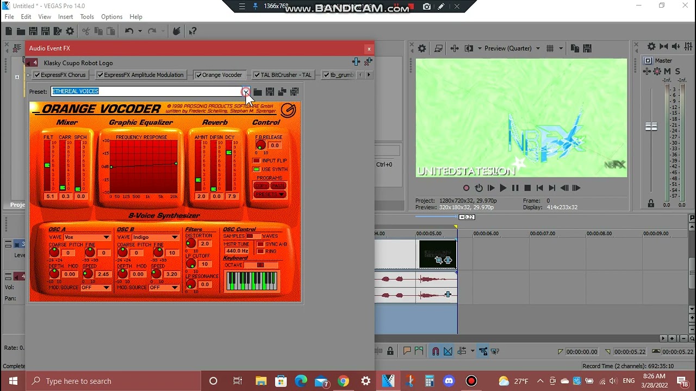Copy preview snapshot to clipboard
This screenshot has width=696, height=391.
point(575,48)
